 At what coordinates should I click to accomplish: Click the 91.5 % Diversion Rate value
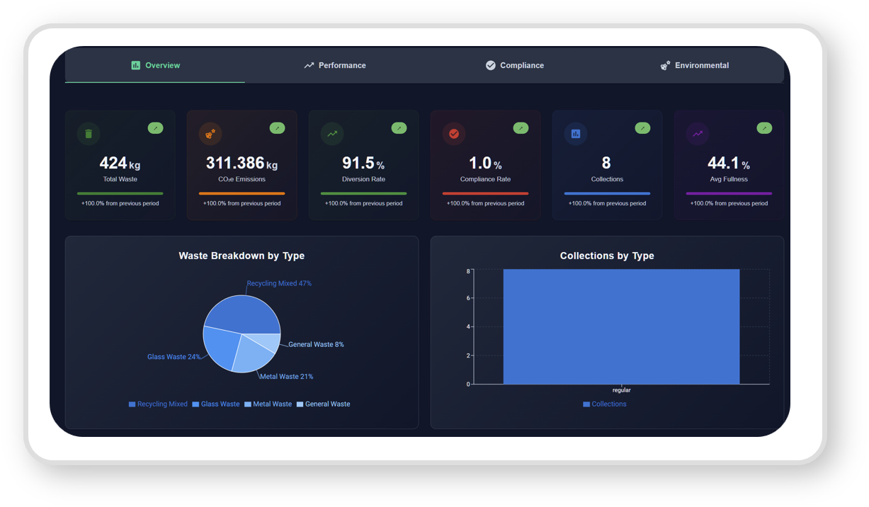click(363, 164)
